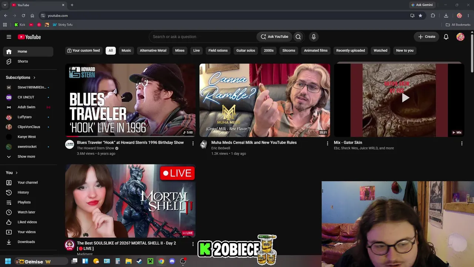Filter feed by Music
The height and width of the screenshot is (267, 474).
(126, 50)
